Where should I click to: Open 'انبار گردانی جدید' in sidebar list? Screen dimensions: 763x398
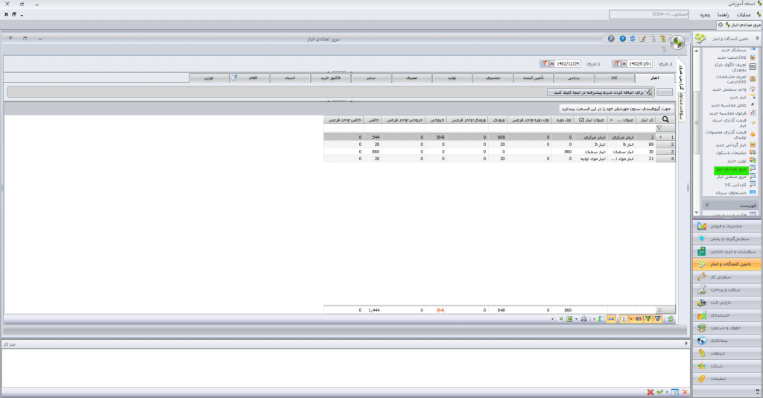click(730, 145)
